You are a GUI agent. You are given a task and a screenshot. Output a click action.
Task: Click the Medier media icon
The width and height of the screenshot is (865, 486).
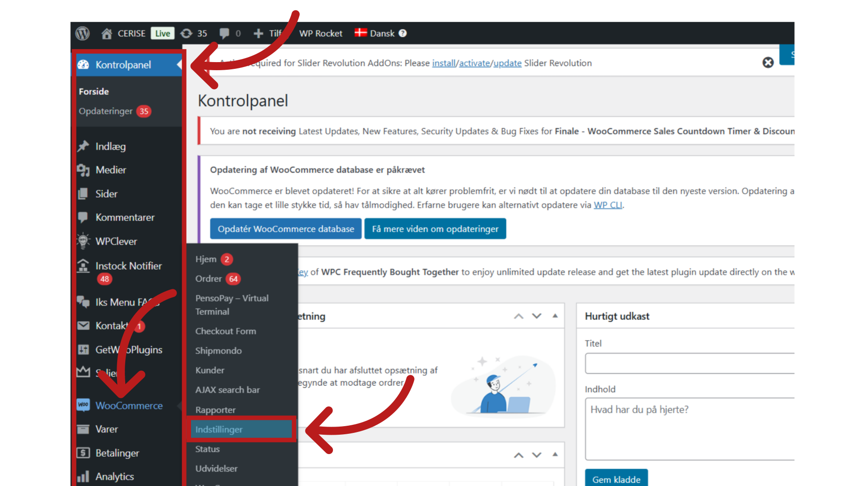pyautogui.click(x=83, y=170)
